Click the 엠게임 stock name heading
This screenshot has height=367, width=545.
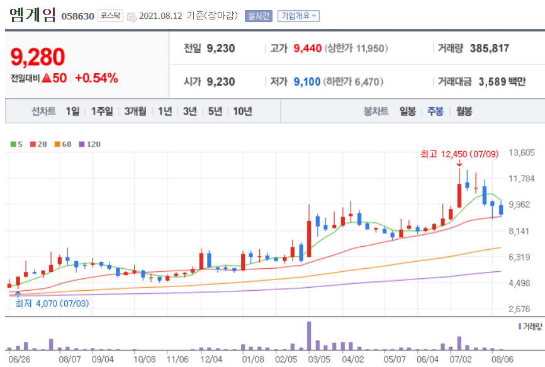(x=33, y=15)
